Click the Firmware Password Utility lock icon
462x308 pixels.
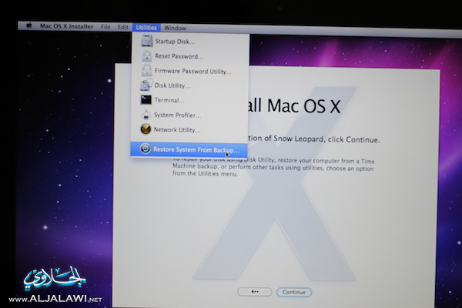(x=146, y=71)
